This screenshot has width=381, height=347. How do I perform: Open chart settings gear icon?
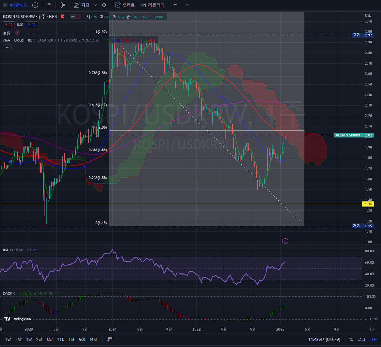click(371, 329)
